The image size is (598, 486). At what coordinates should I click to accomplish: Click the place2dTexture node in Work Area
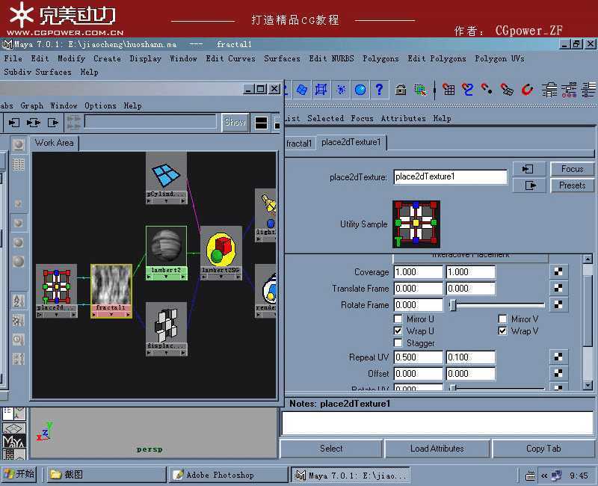click(x=57, y=290)
